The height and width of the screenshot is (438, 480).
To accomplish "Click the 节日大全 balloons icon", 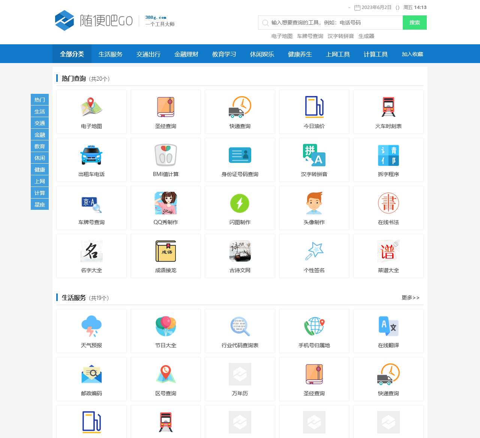I will pyautogui.click(x=166, y=326).
